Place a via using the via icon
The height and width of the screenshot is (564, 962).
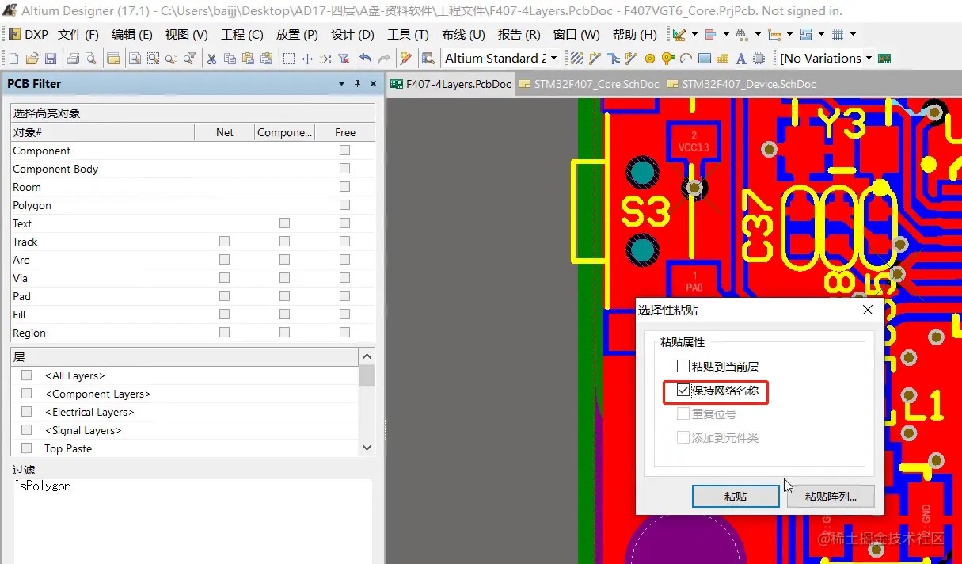tap(667, 59)
